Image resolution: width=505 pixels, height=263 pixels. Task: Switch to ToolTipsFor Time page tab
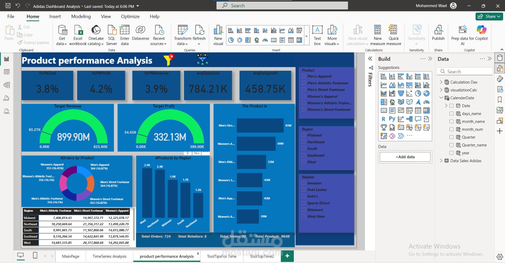pyautogui.click(x=222, y=256)
